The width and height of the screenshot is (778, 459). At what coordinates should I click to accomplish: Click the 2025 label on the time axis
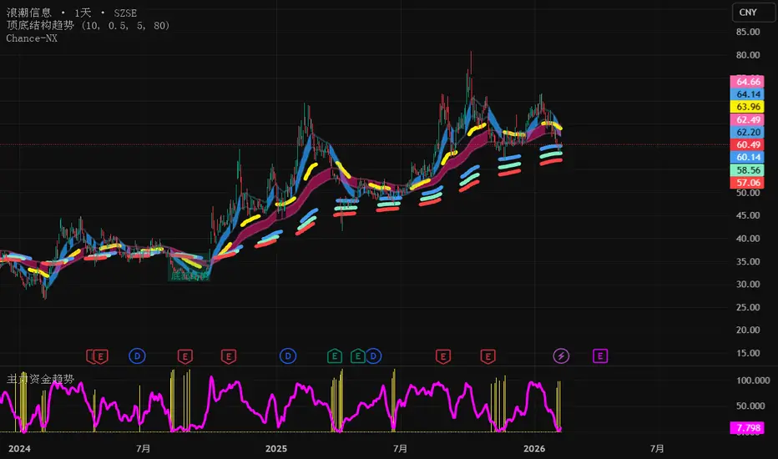[x=276, y=448]
